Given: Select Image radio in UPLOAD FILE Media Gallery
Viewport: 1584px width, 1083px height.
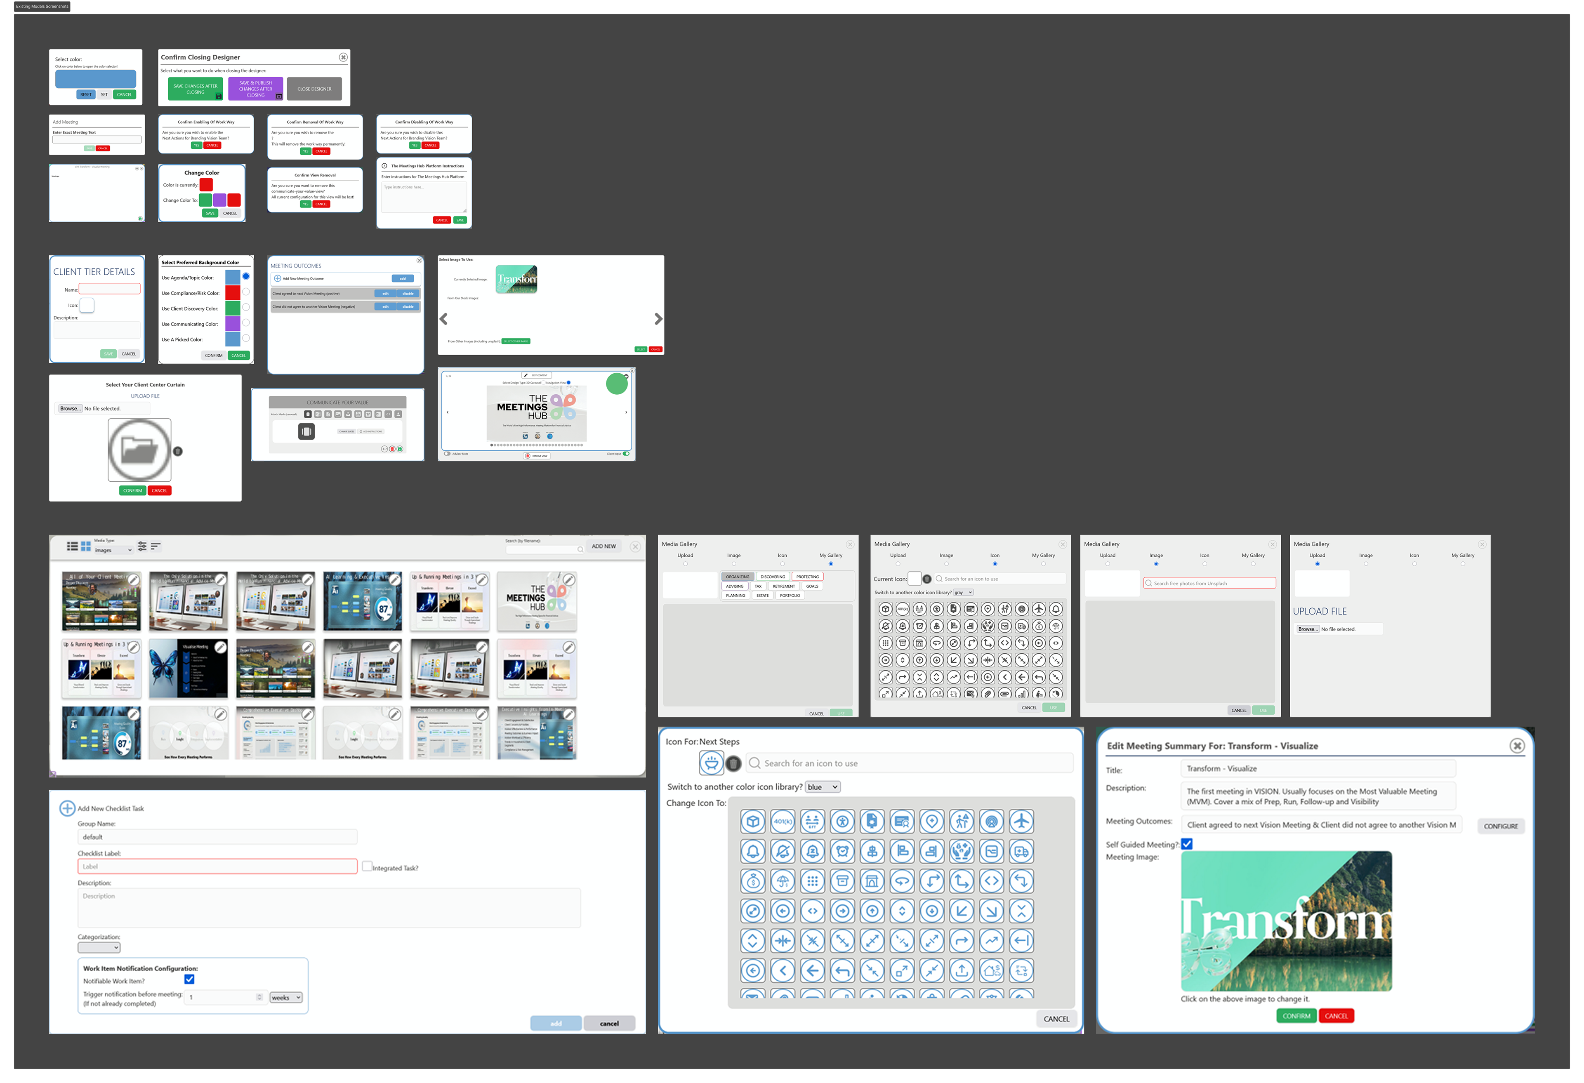Looking at the screenshot, I should 1366,564.
